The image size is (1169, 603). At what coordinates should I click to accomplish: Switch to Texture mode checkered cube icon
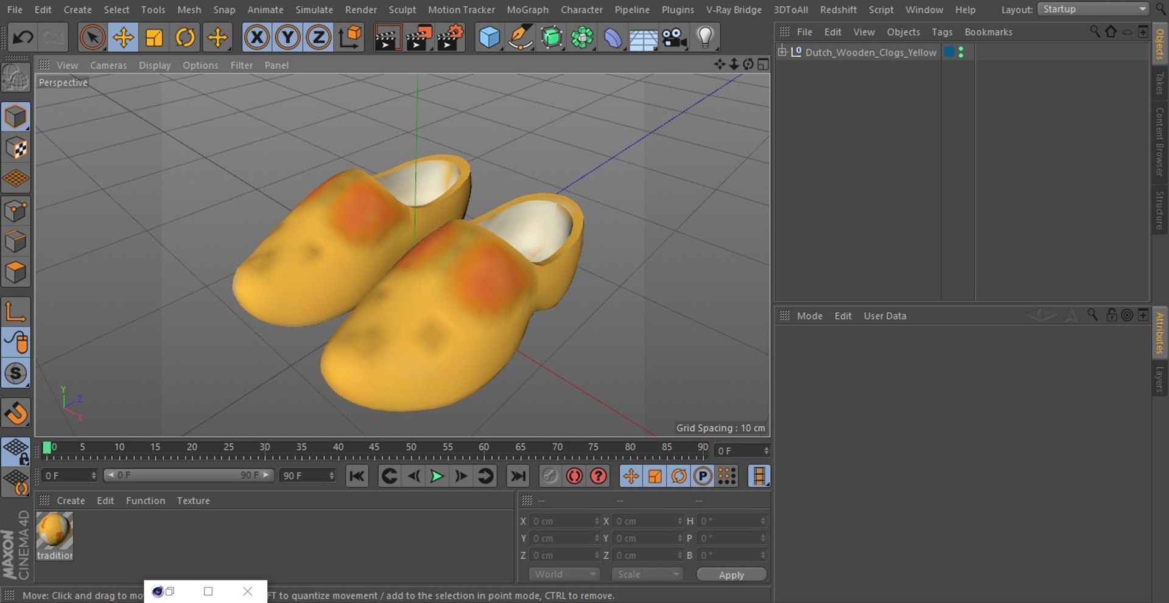tap(16, 148)
